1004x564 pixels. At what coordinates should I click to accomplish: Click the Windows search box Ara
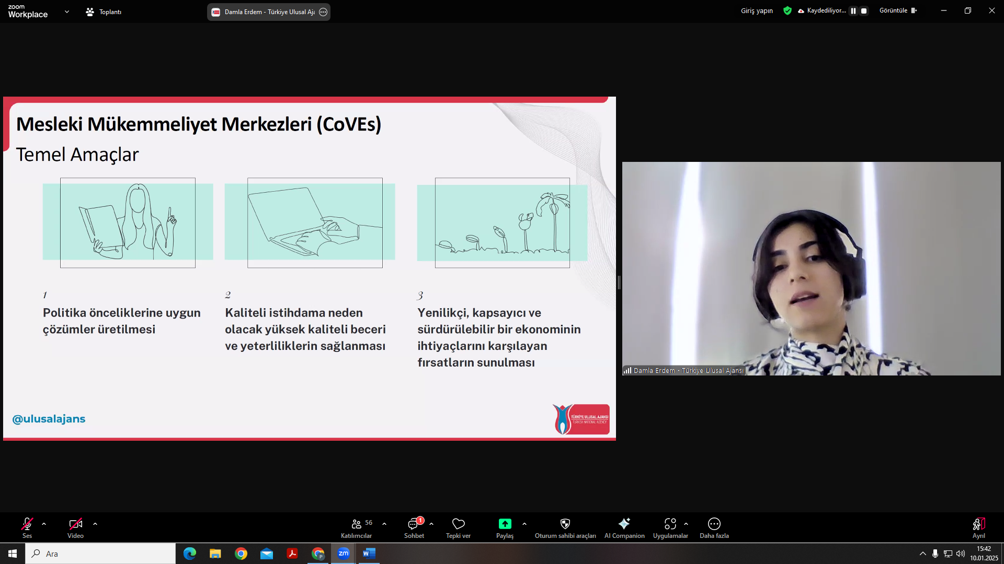coord(100,554)
